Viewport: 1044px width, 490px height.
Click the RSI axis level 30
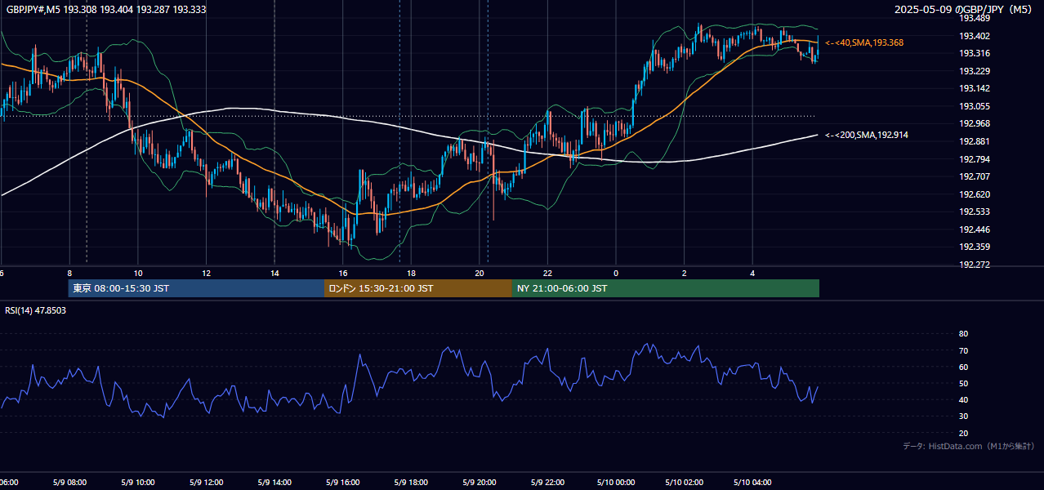point(964,416)
